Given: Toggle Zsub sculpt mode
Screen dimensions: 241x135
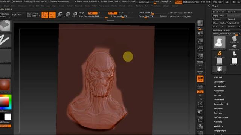Looking at the screenshot, I should click(x=121, y=13).
